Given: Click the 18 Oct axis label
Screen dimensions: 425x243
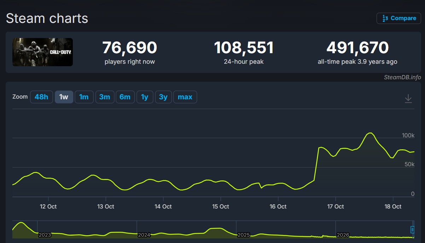Looking at the screenshot, I should click(x=393, y=207).
